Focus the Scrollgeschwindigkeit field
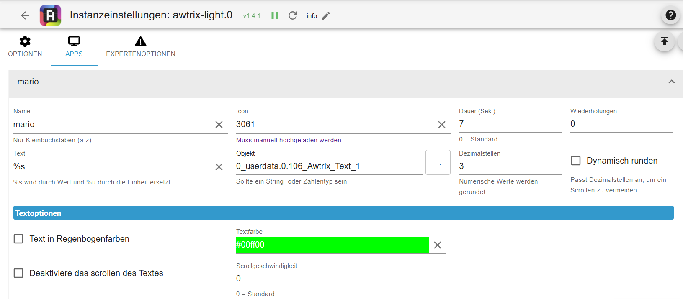683x299 pixels. [x=343, y=279]
